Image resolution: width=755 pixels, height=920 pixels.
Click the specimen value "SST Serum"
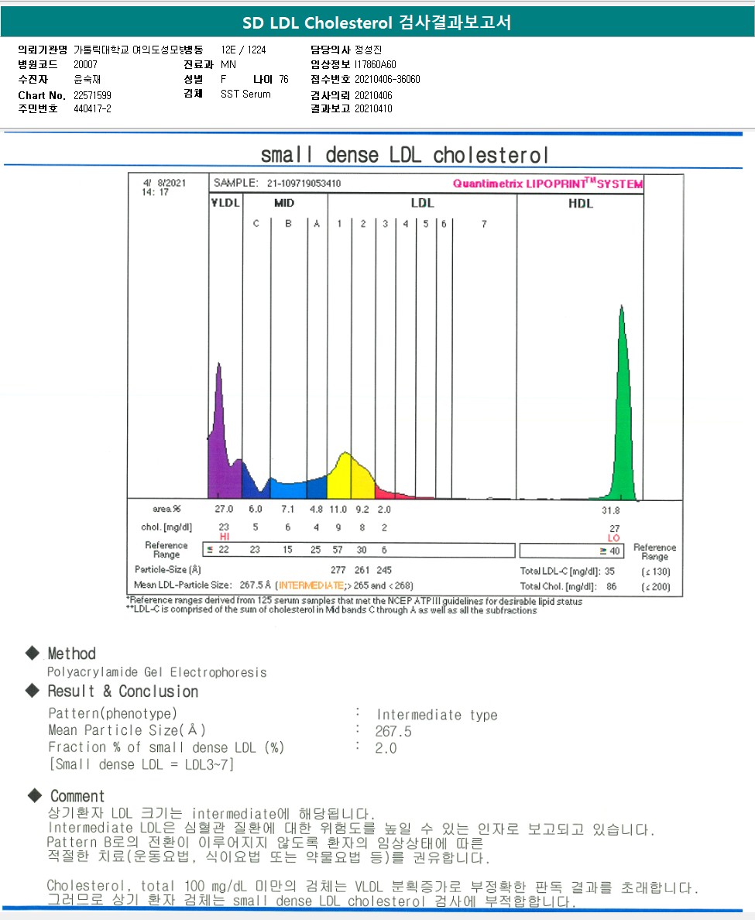(245, 94)
